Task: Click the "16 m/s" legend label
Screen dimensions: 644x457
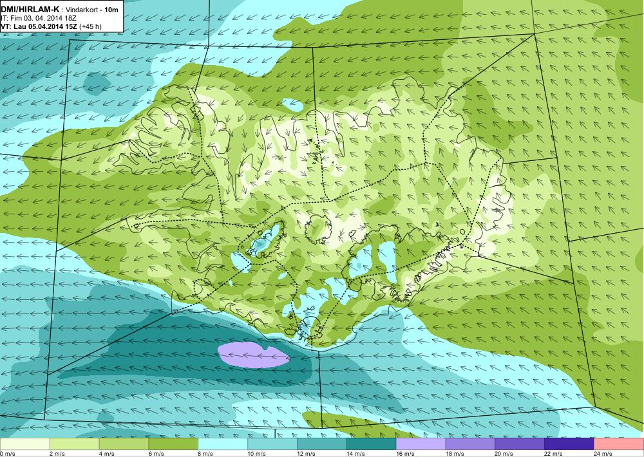Action: coord(405,454)
